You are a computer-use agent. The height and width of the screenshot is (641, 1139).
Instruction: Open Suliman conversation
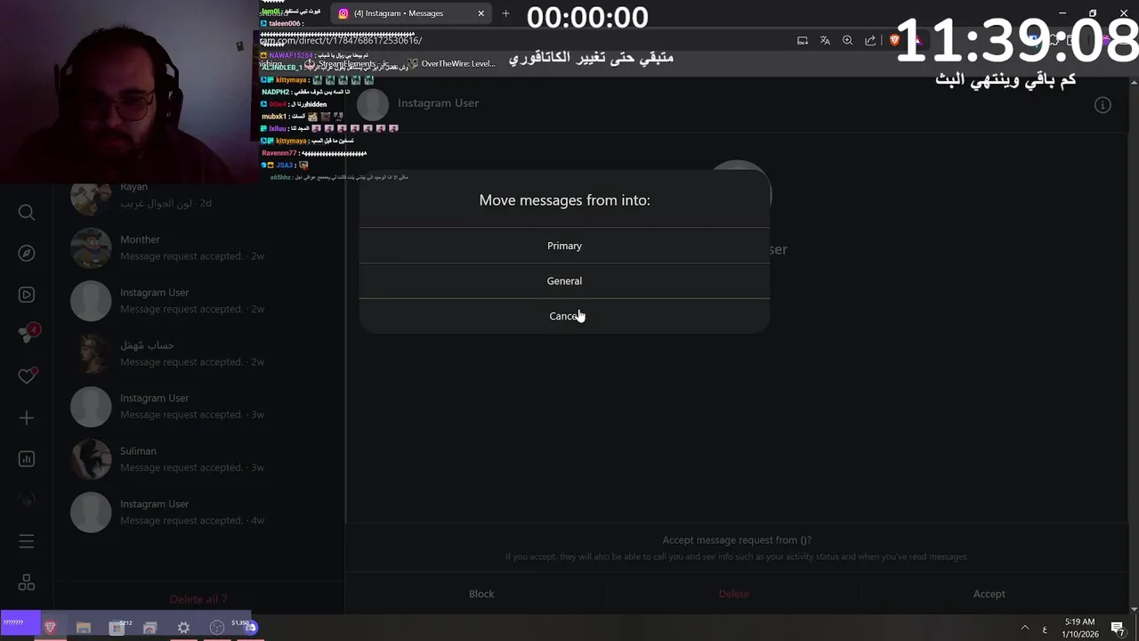coord(198,459)
